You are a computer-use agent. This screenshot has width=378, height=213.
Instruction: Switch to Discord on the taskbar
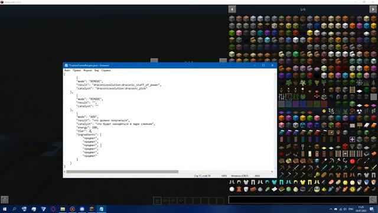tap(82, 209)
